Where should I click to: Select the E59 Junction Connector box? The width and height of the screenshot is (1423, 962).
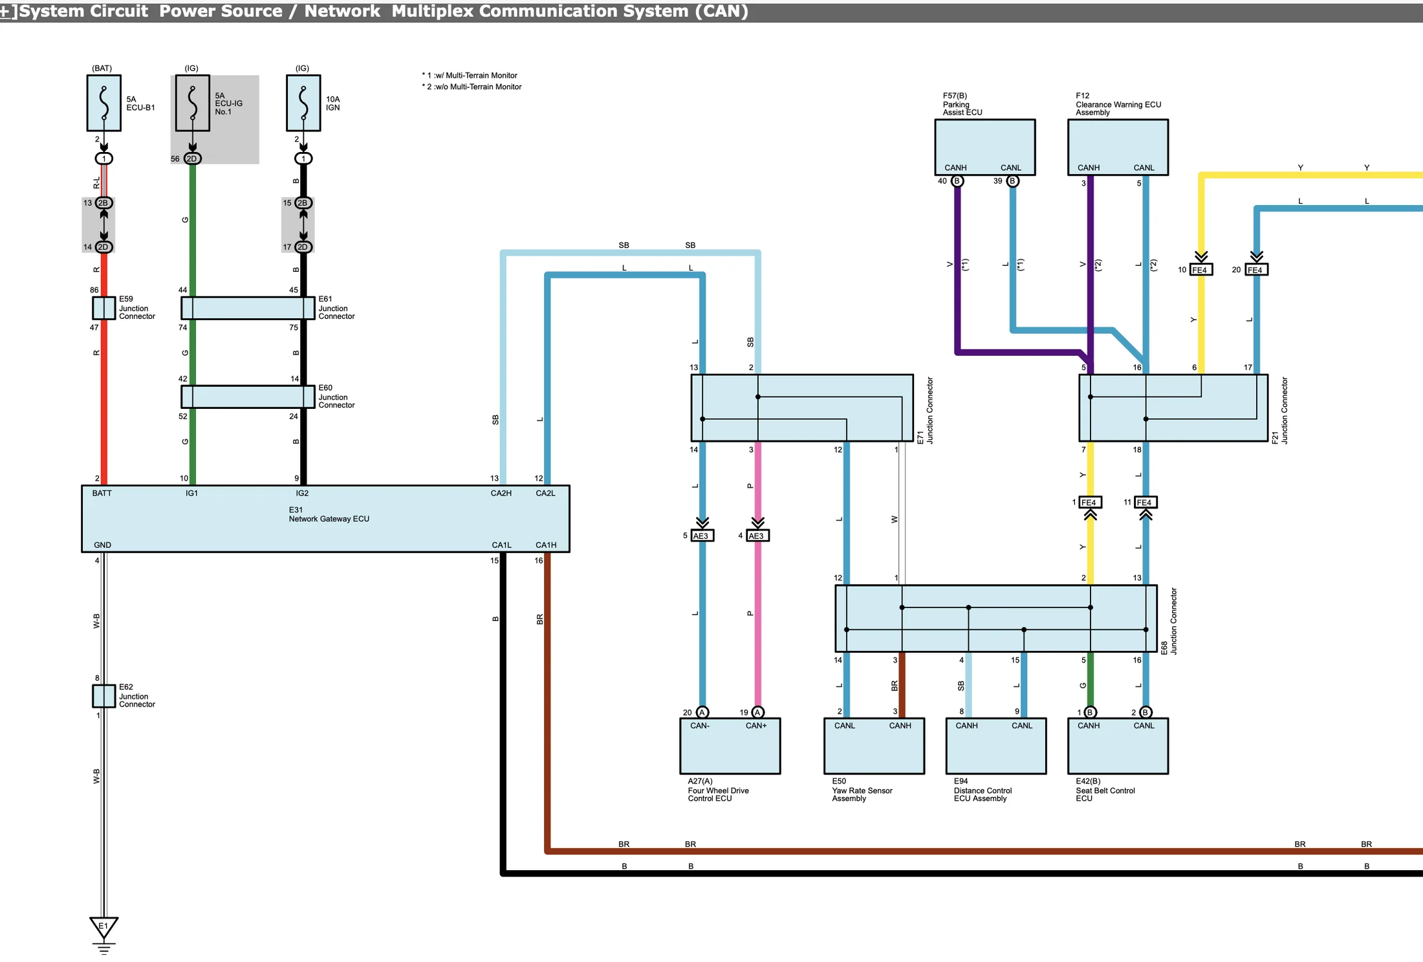tap(104, 308)
